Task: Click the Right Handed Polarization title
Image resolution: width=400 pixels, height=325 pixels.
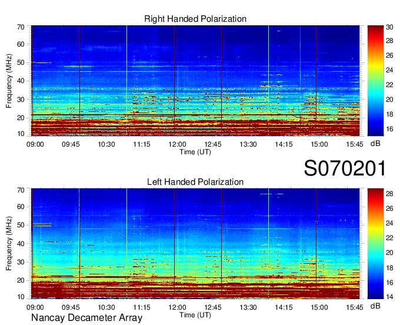Action: tap(195, 19)
